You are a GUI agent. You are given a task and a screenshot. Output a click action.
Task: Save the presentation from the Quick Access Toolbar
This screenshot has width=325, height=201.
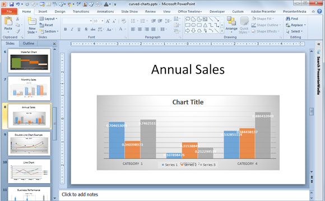(11, 4)
